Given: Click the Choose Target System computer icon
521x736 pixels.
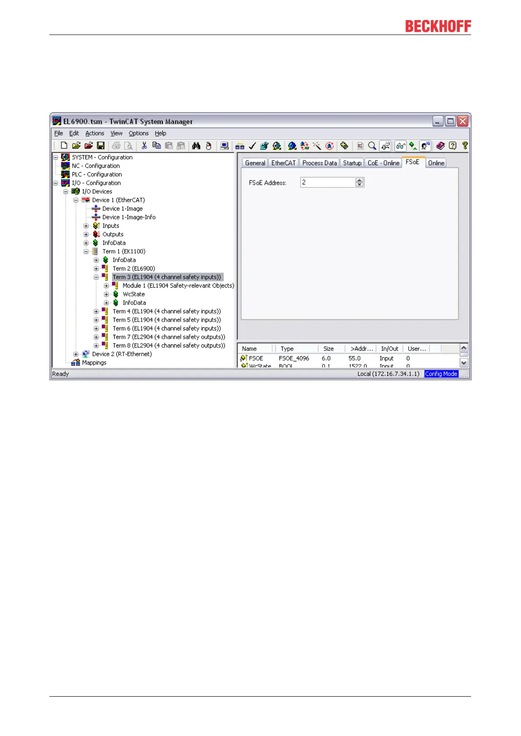Looking at the screenshot, I should tap(224, 146).
